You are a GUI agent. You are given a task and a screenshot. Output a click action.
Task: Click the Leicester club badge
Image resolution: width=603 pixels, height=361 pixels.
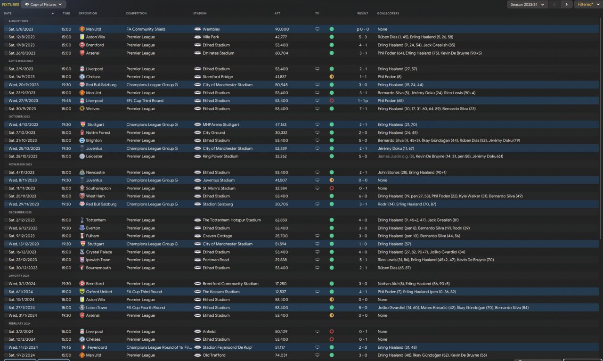click(82, 156)
